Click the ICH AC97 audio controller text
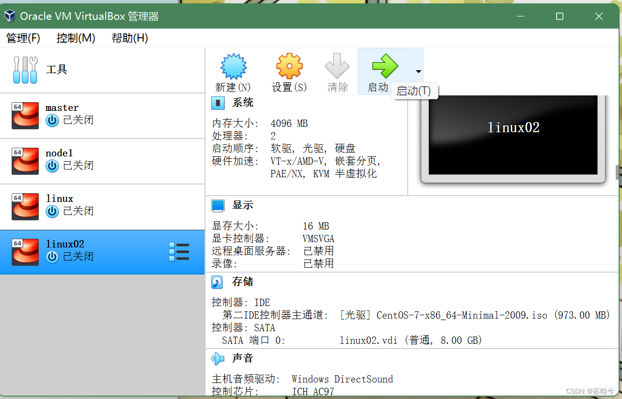This screenshot has width=622, height=399. pyautogui.click(x=313, y=391)
